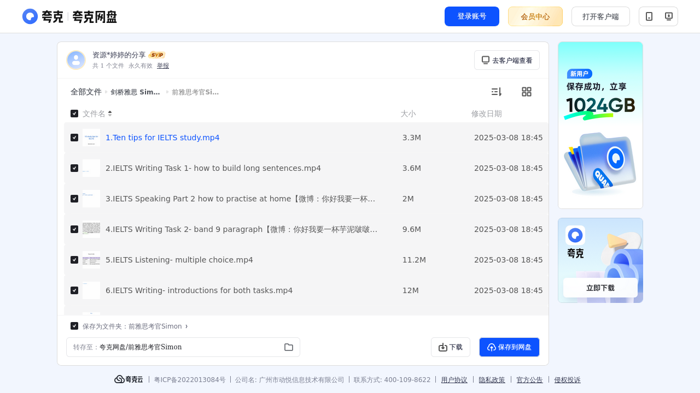Click the 资源*婷婷的分享 title

coord(119,55)
